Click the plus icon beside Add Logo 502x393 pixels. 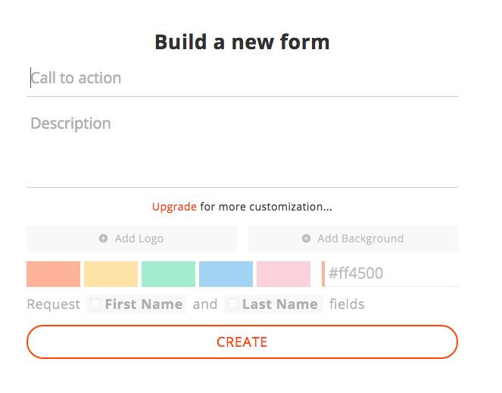[104, 239]
